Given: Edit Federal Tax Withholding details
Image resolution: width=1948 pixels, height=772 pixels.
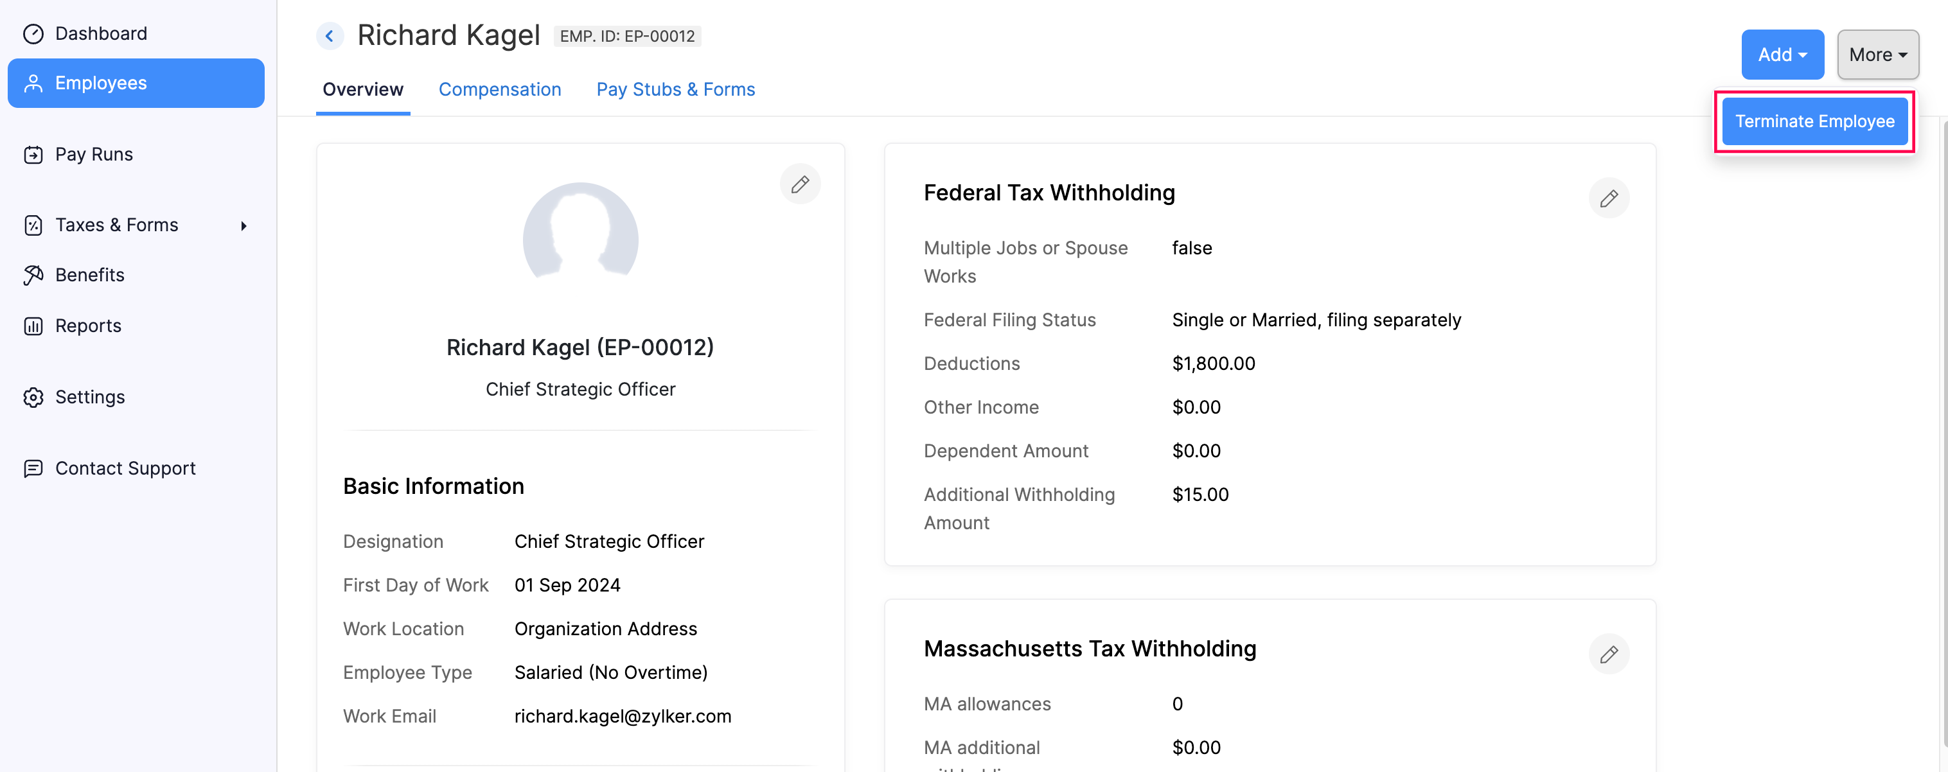Looking at the screenshot, I should (x=1609, y=198).
